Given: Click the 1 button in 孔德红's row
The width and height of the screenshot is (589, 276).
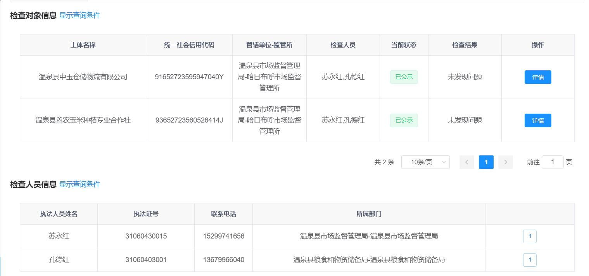Looking at the screenshot, I should [529, 260].
